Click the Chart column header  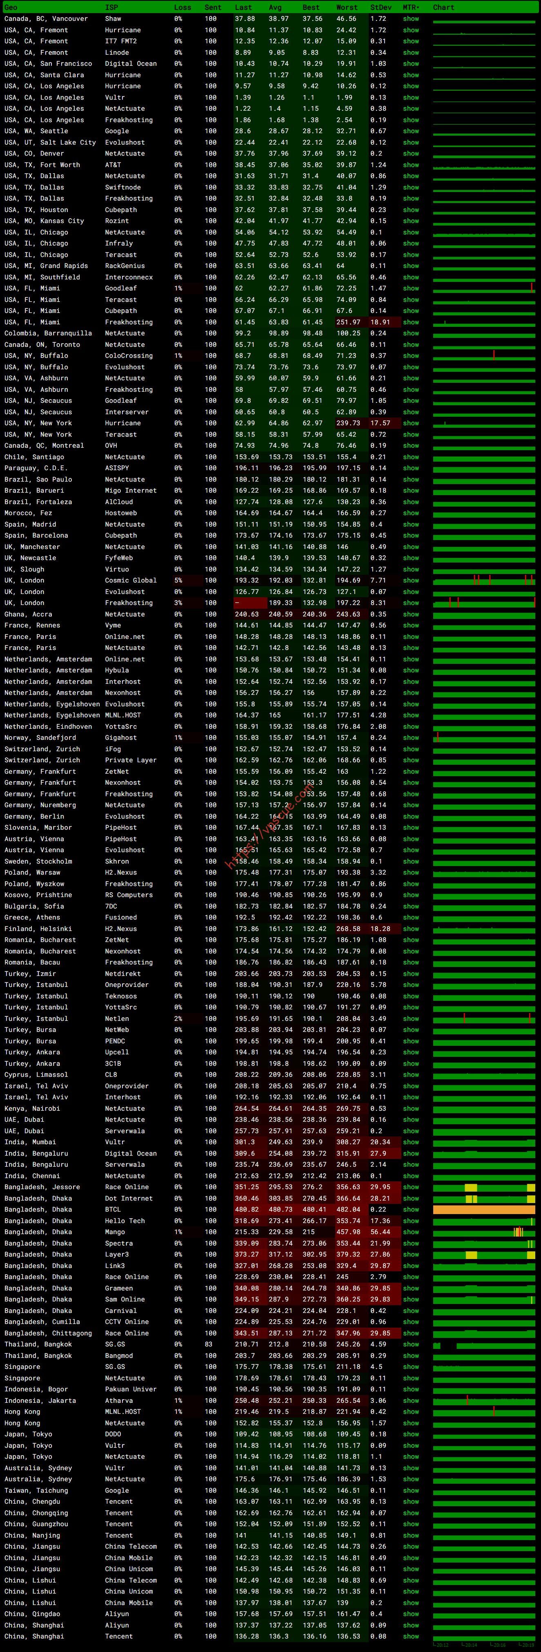pyautogui.click(x=443, y=8)
